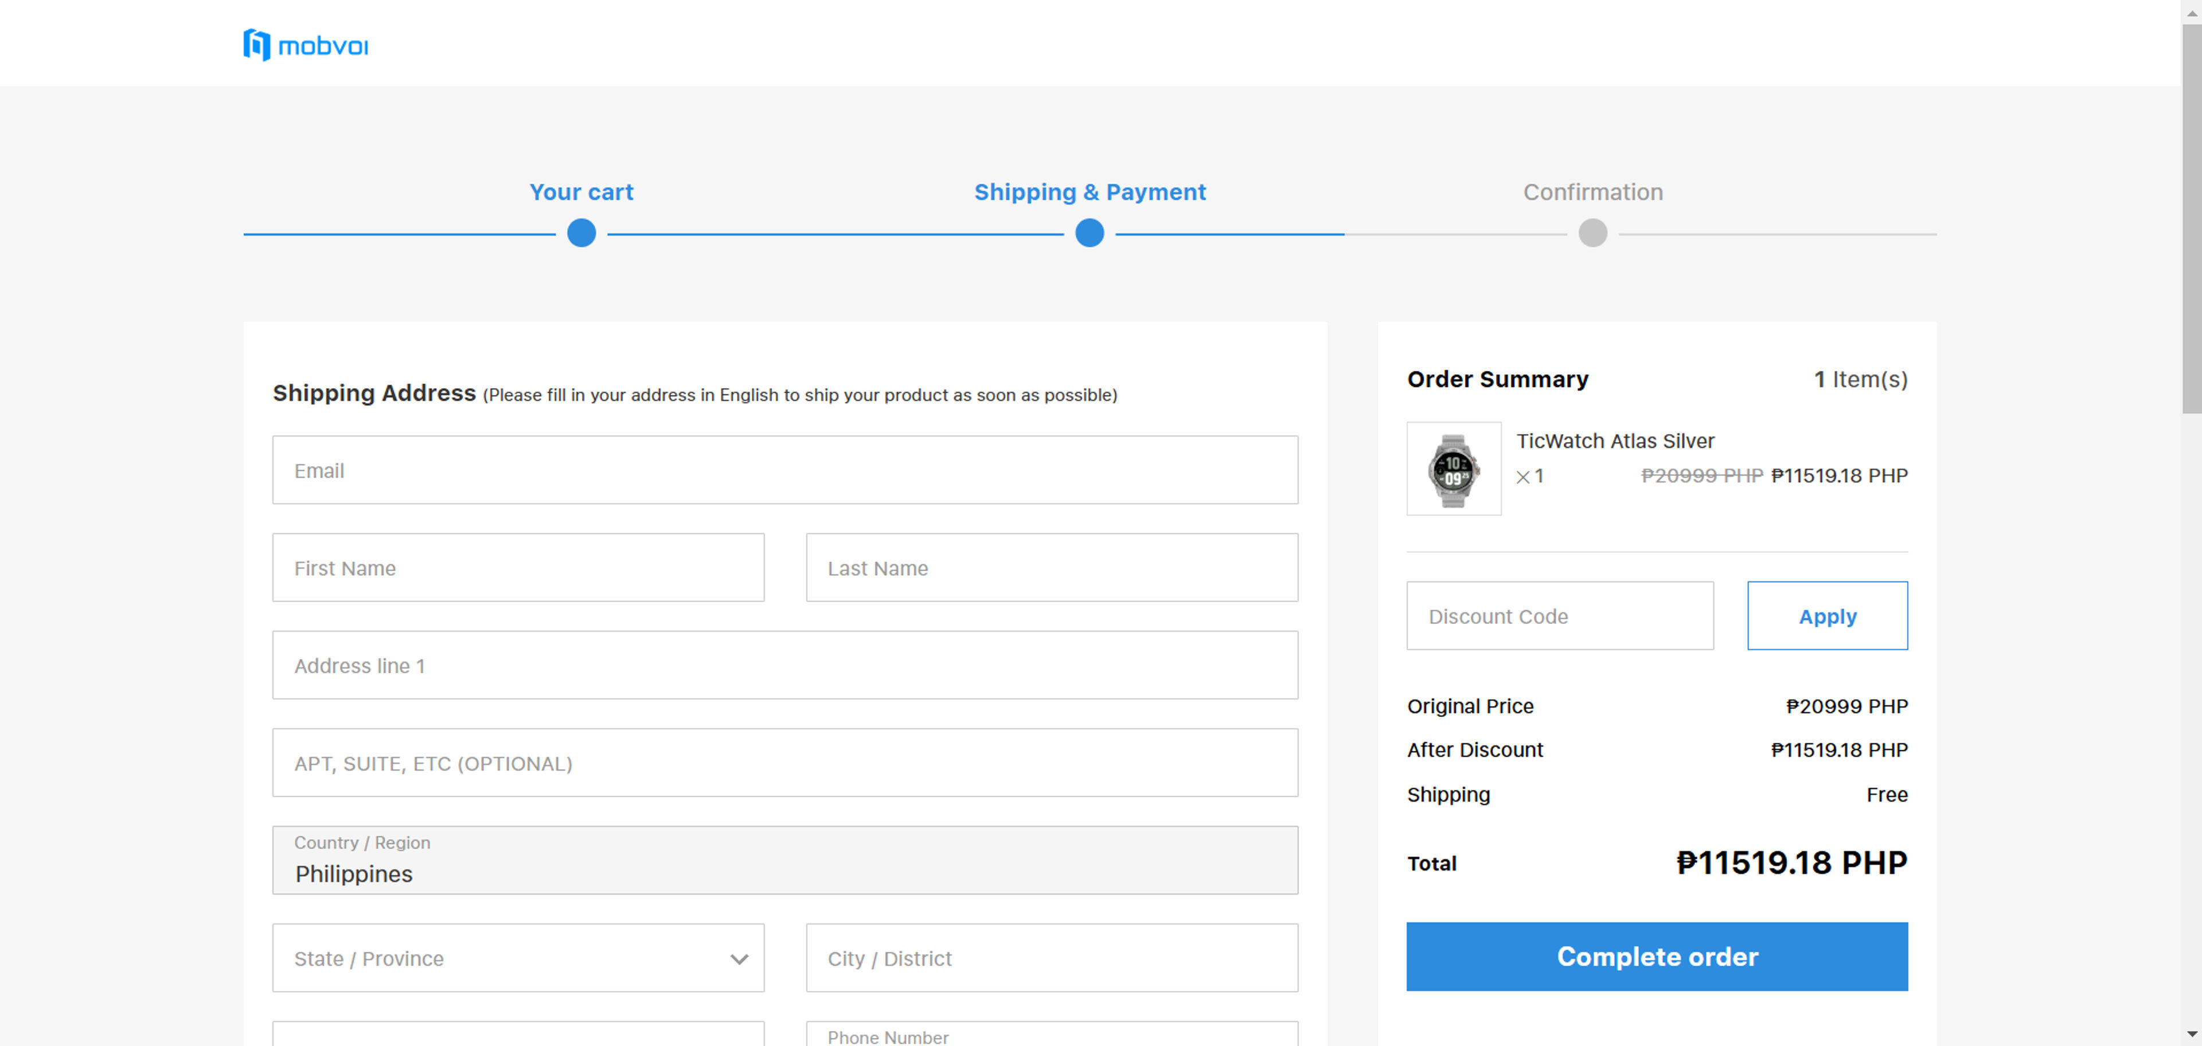The width and height of the screenshot is (2202, 1046).
Task: Click the blue Your cart progress dot
Action: tap(581, 233)
